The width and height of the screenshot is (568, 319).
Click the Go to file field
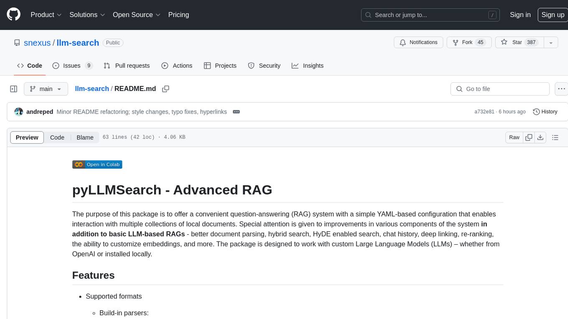pyautogui.click(x=500, y=89)
